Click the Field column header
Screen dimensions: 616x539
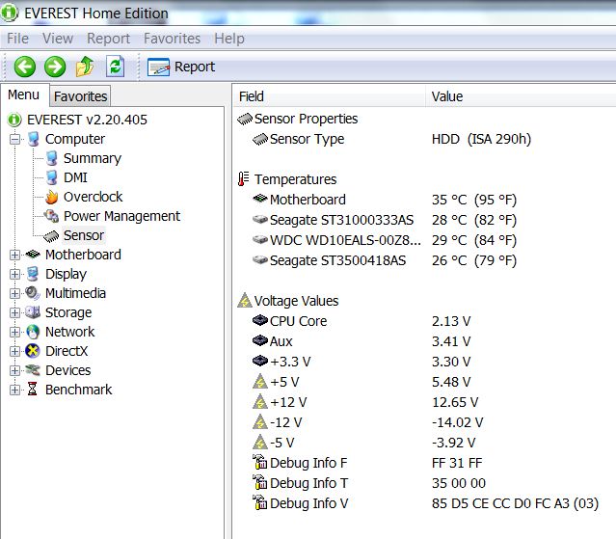pos(329,96)
